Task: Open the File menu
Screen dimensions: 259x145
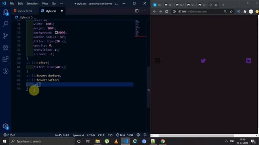Action: [x=12, y=4]
